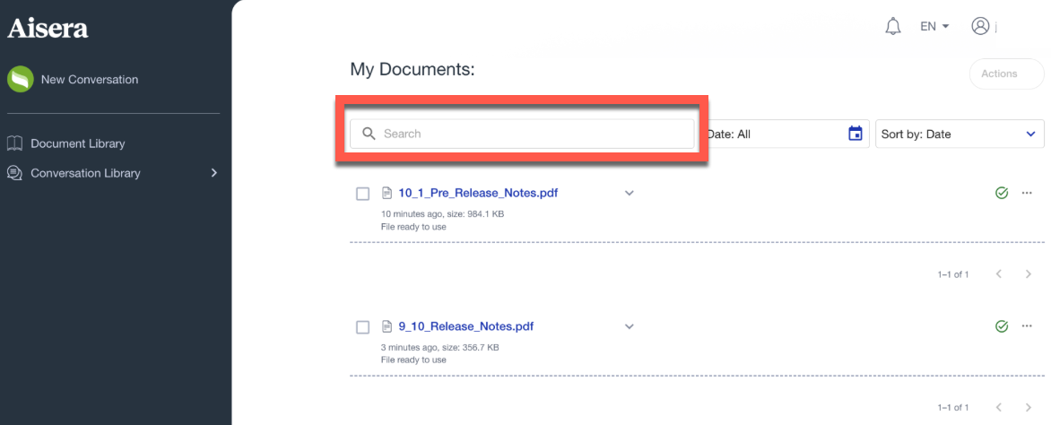Check the box beside 10_1_Pre_Release_Notes.pdf
Viewport: 1051px width, 425px height.
pos(363,194)
